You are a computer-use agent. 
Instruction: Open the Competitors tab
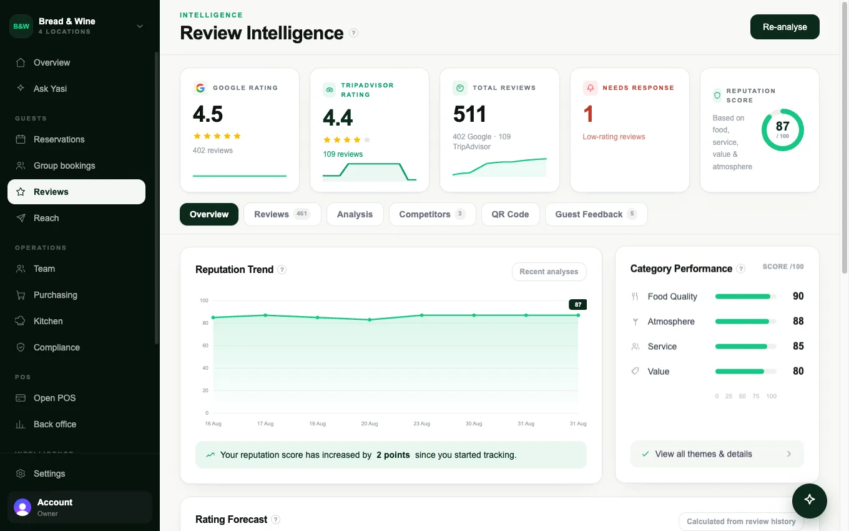tap(432, 214)
